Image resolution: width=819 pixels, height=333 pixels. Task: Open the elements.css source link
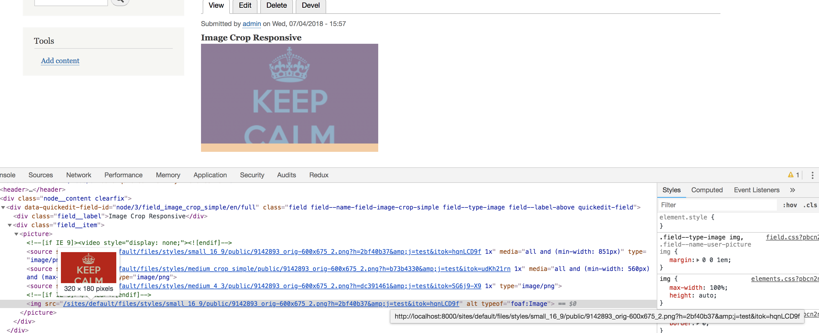784,279
